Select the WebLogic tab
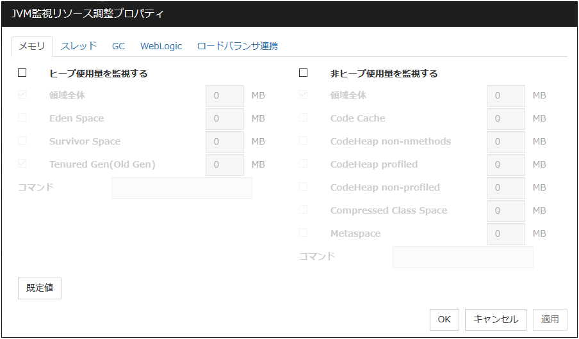Screen dimensions: 579x339 click(161, 46)
